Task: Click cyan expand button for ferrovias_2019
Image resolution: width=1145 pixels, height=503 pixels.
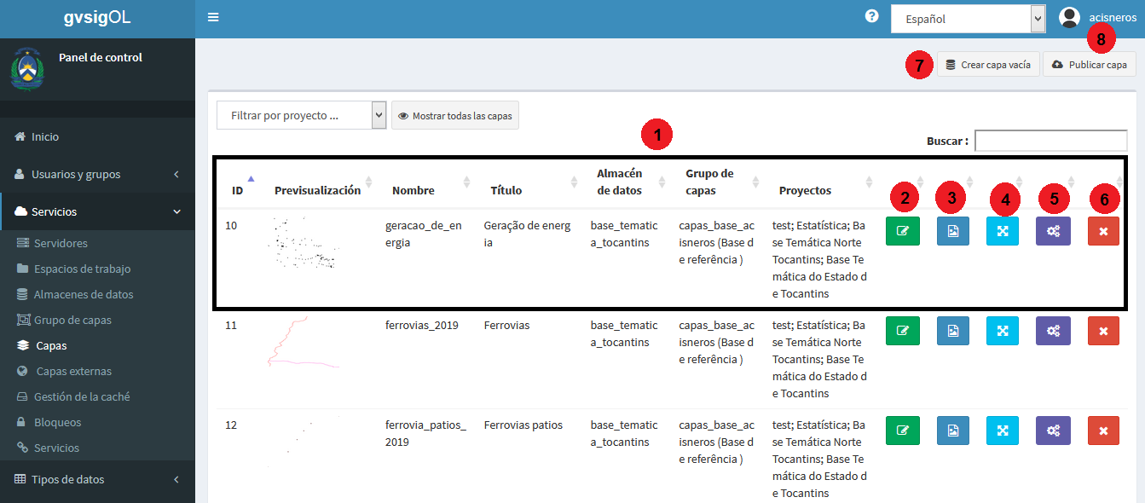Action: [1003, 331]
